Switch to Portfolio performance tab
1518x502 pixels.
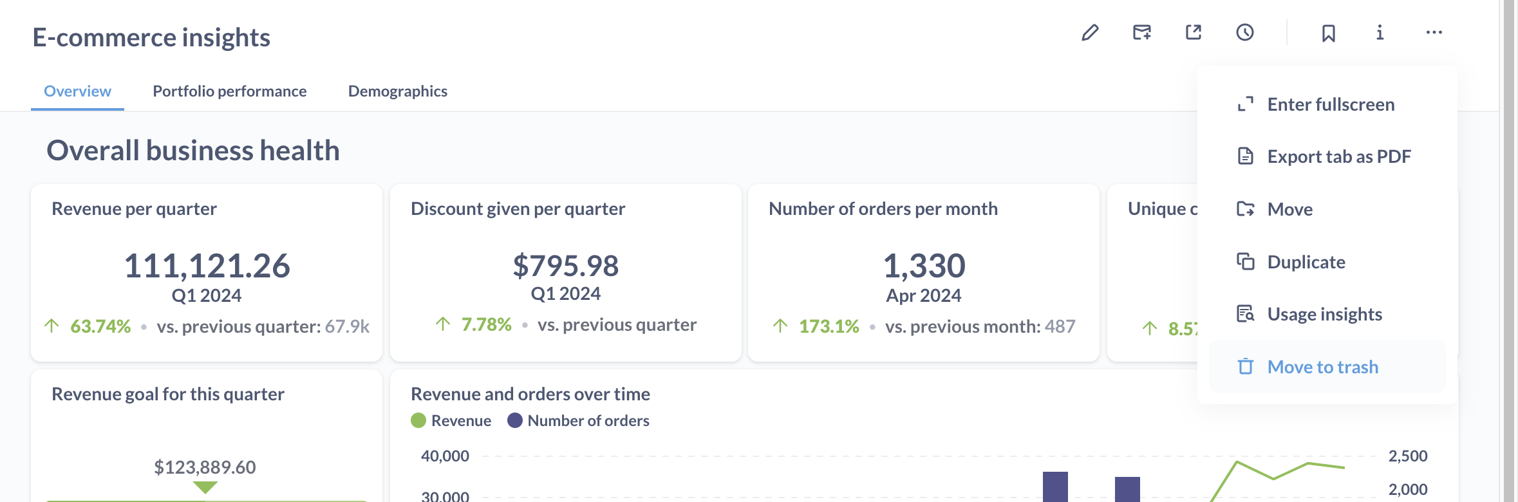coord(229,91)
